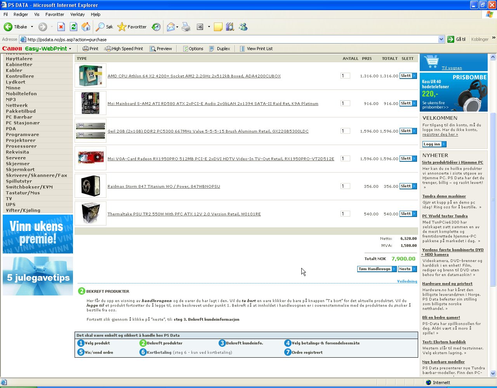
Task: Delete the Msi Mainboard row (Slett)
Action: [408, 103]
